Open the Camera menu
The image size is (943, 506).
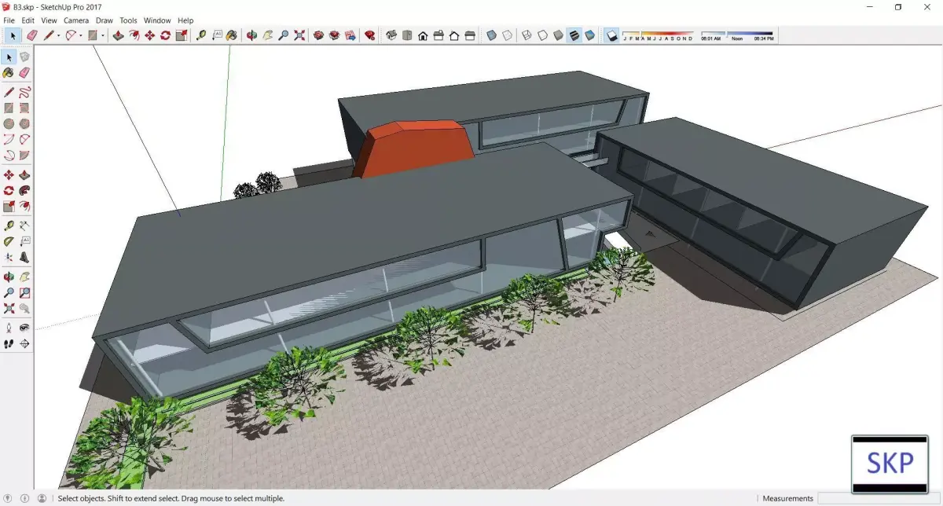pyautogui.click(x=76, y=20)
